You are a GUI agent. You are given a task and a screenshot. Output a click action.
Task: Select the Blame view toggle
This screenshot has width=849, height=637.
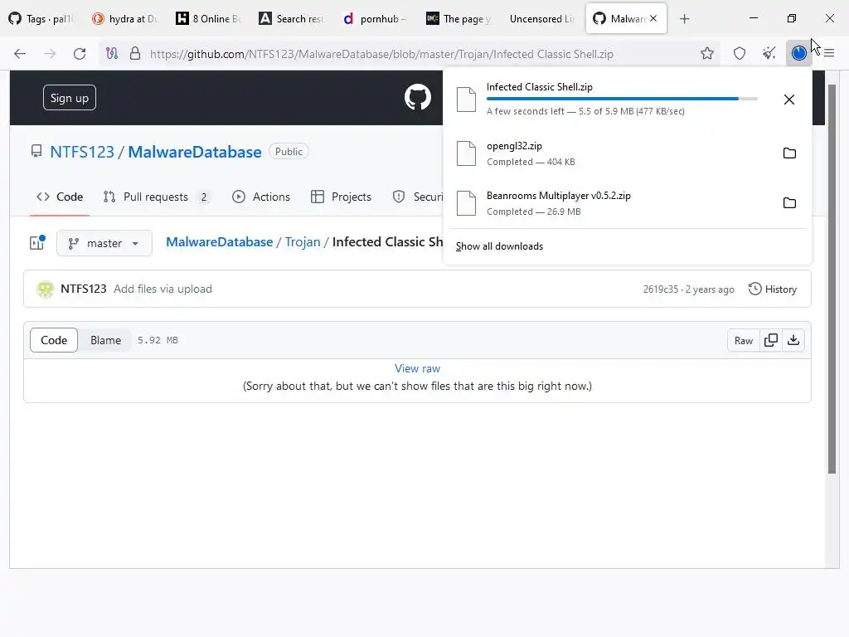(x=105, y=340)
